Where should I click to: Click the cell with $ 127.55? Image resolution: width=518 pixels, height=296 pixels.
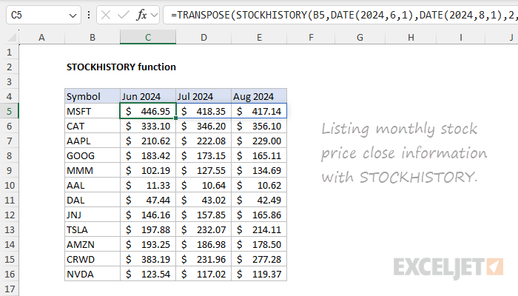pyautogui.click(x=203, y=170)
